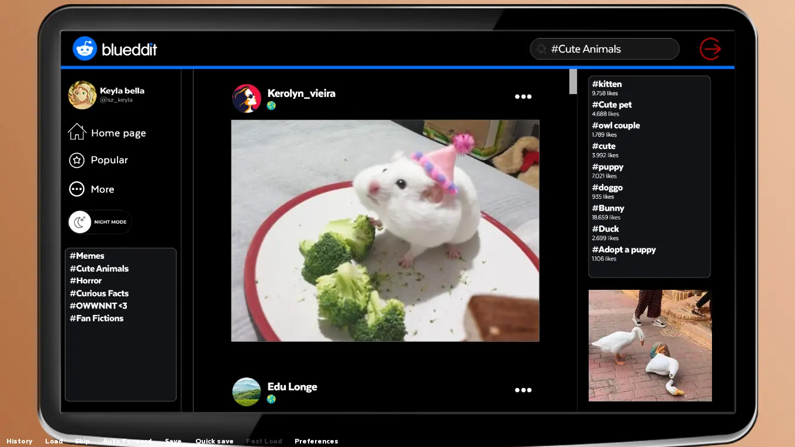Open the #kitten trending tag
Screen dimensions: 795x447
(x=607, y=84)
